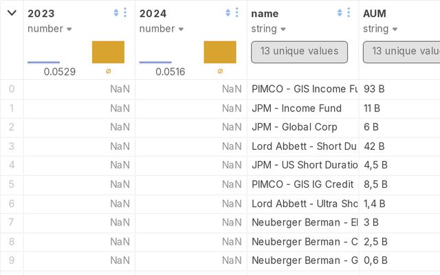This screenshot has width=440, height=275.
Task: Select row index 5
Action: click(12, 184)
